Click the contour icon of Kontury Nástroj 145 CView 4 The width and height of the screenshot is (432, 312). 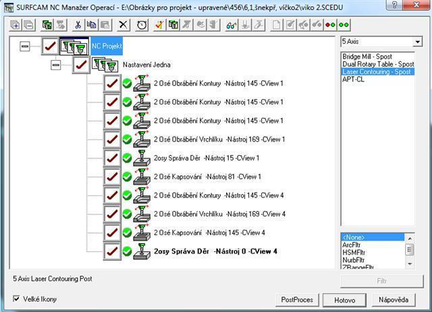point(142,195)
